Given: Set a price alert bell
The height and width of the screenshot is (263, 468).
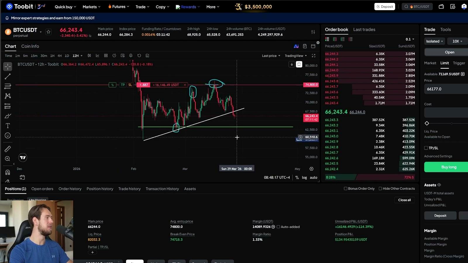Looking at the screenshot, I should pyautogui.click(x=131, y=56).
